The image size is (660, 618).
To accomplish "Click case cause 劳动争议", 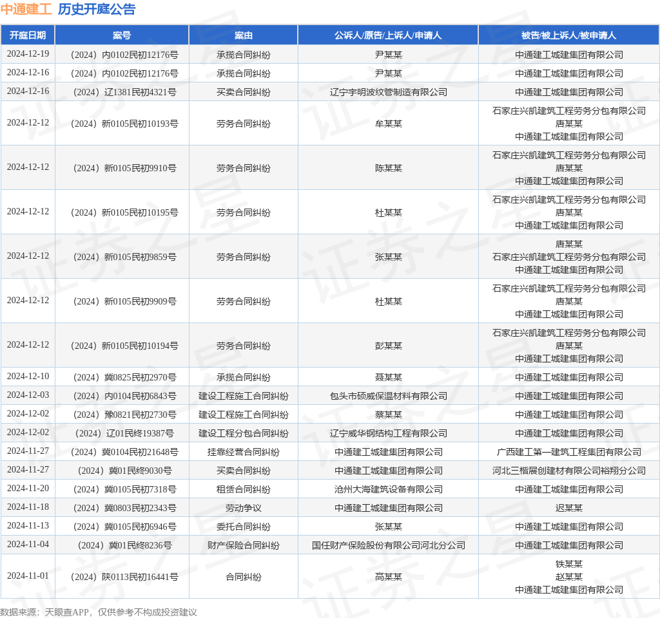I will pyautogui.click(x=243, y=509).
